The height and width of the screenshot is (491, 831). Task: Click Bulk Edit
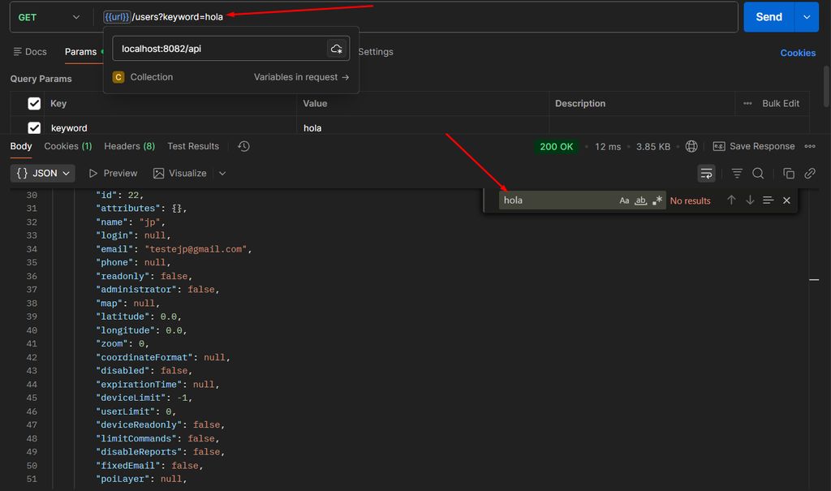coord(781,103)
